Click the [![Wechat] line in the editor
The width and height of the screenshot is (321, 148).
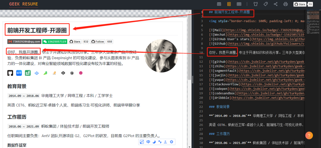point(257,34)
